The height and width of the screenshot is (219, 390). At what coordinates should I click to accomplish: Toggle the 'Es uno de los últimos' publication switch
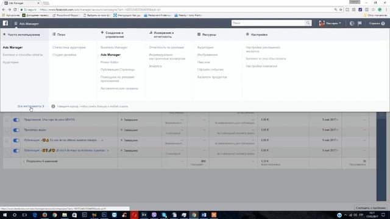coord(16,141)
